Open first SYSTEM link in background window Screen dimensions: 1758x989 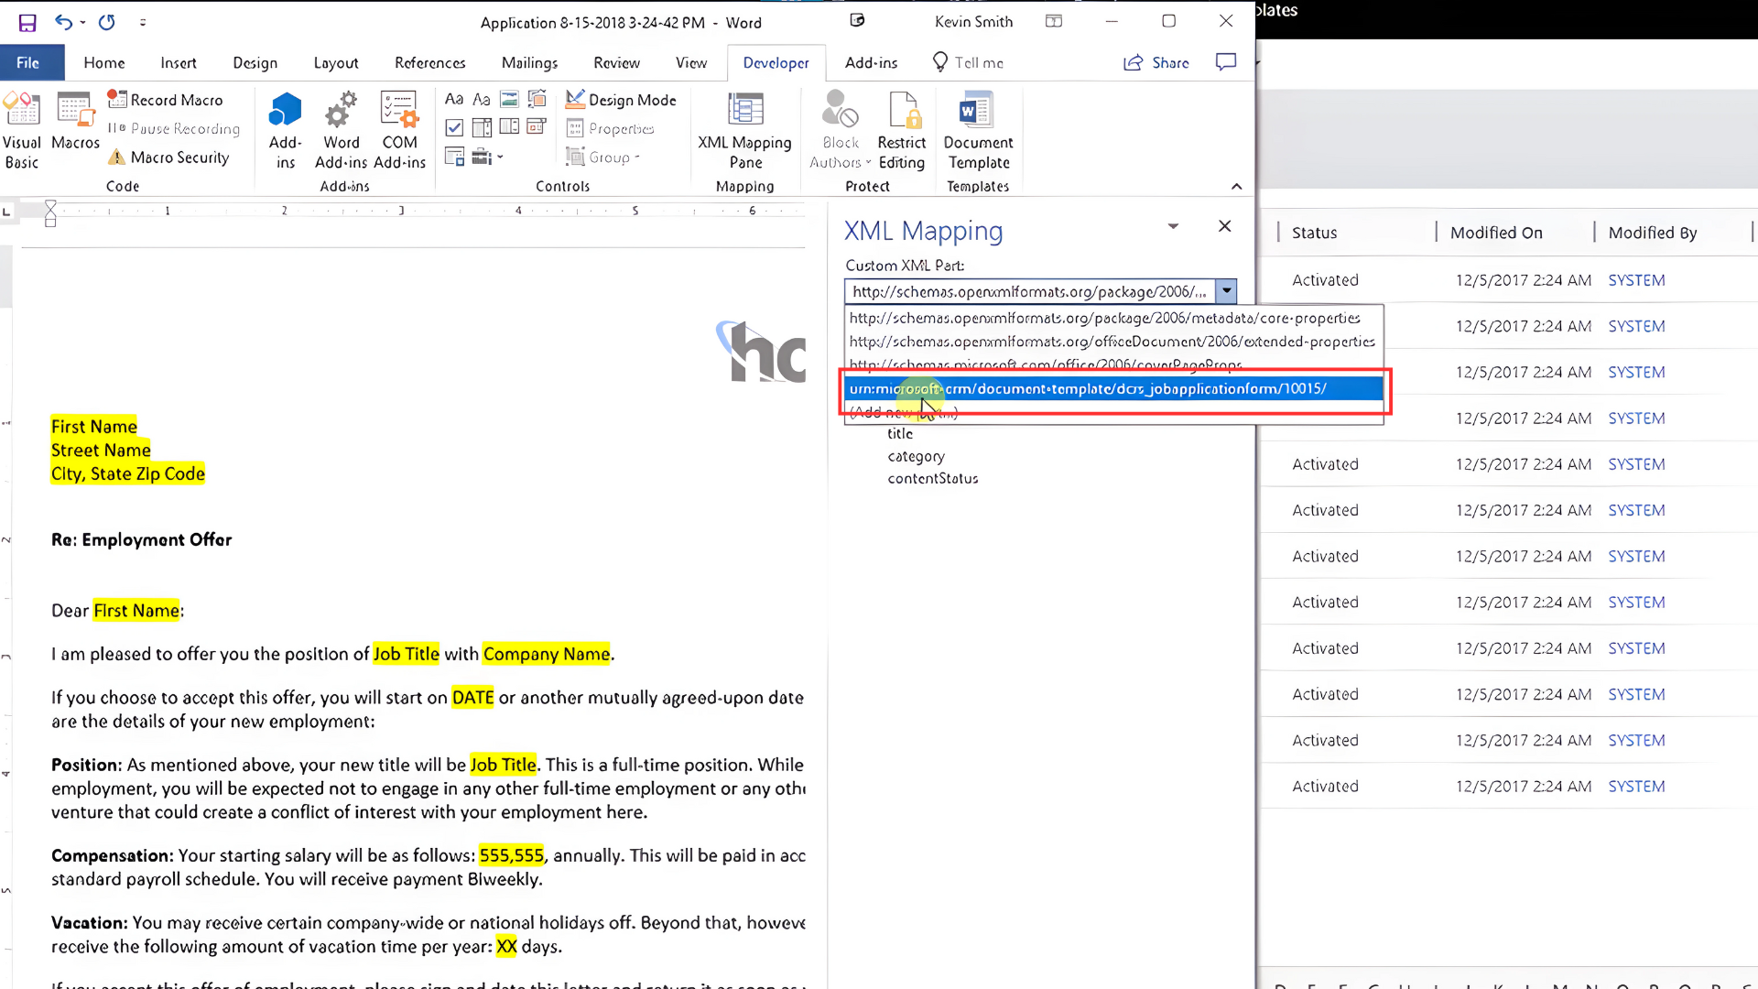[1636, 280]
